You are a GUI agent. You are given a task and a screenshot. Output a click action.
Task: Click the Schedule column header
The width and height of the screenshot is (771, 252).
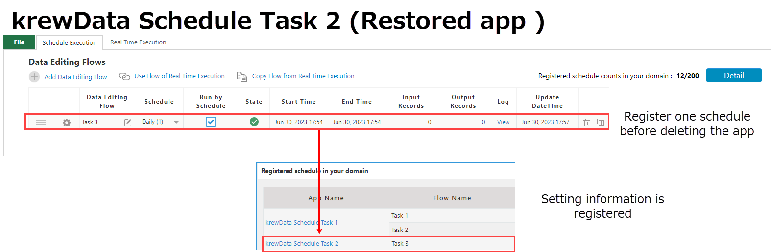[x=159, y=102]
